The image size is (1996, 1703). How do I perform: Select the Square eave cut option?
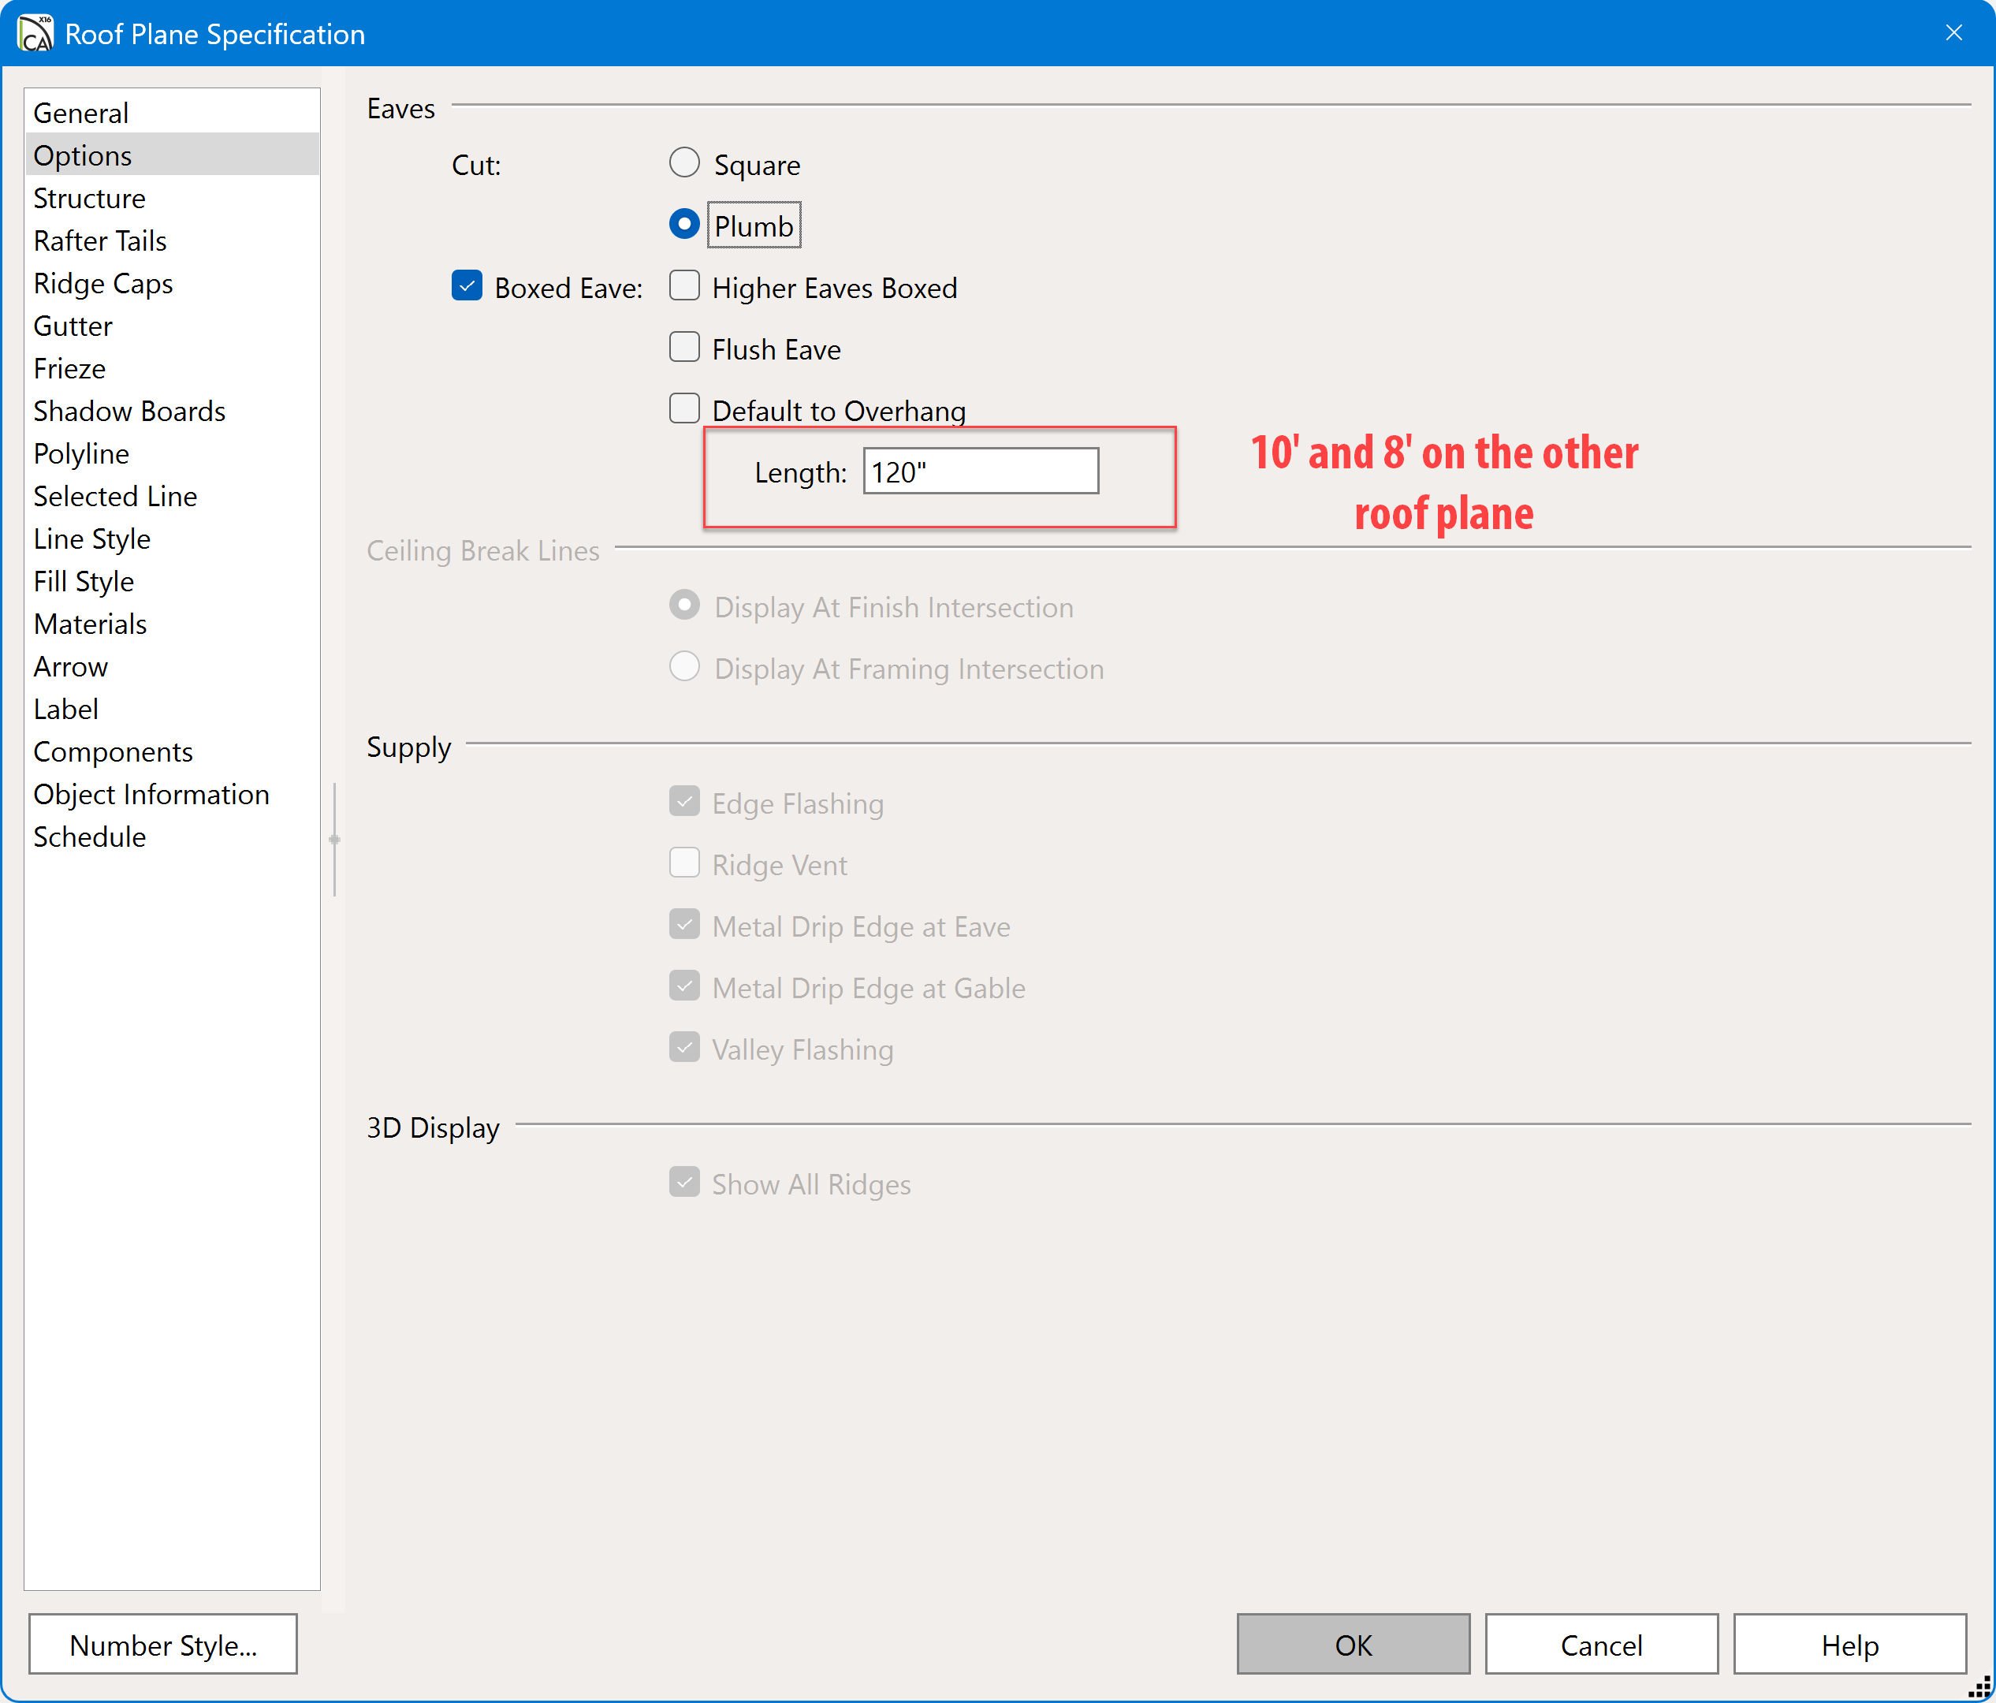(684, 164)
